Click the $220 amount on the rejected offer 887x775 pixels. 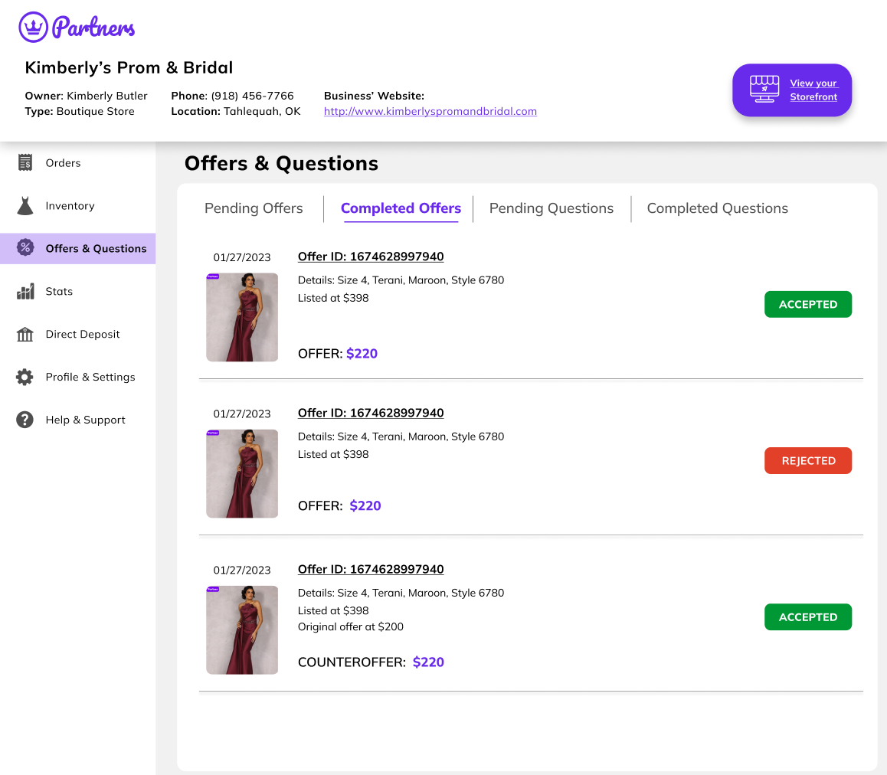tap(365, 505)
